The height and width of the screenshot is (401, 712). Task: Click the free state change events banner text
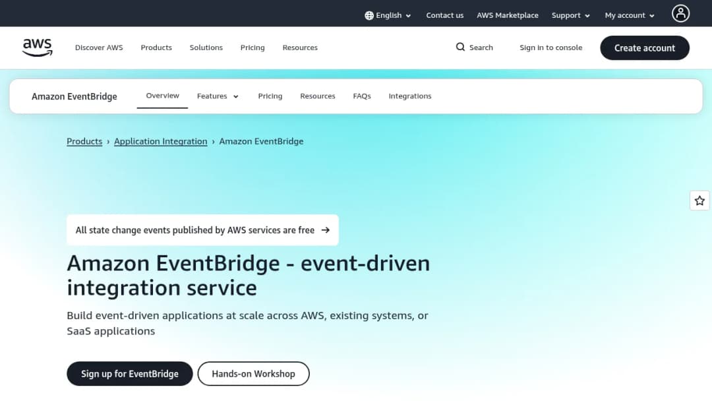click(x=194, y=230)
